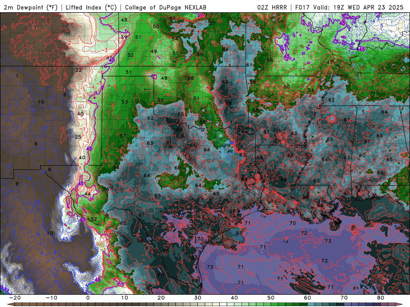This screenshot has height=307, width=410.
Task: Click the 55 dewpoint value on map
Action: (x=160, y=100)
